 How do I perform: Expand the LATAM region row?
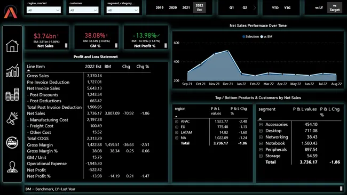click(x=177, y=133)
